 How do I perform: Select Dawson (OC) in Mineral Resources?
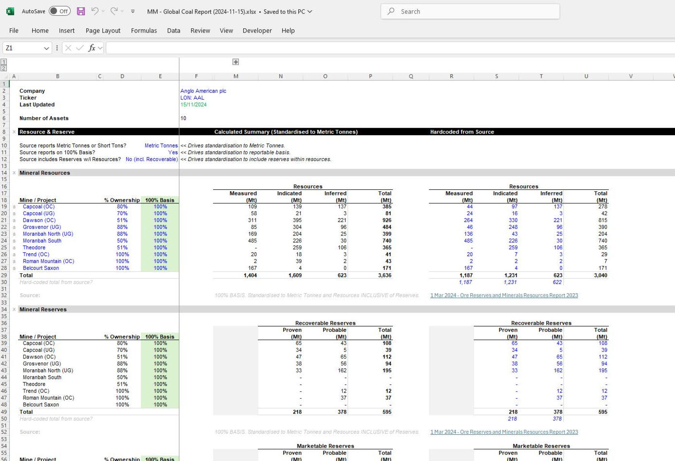[39, 220]
